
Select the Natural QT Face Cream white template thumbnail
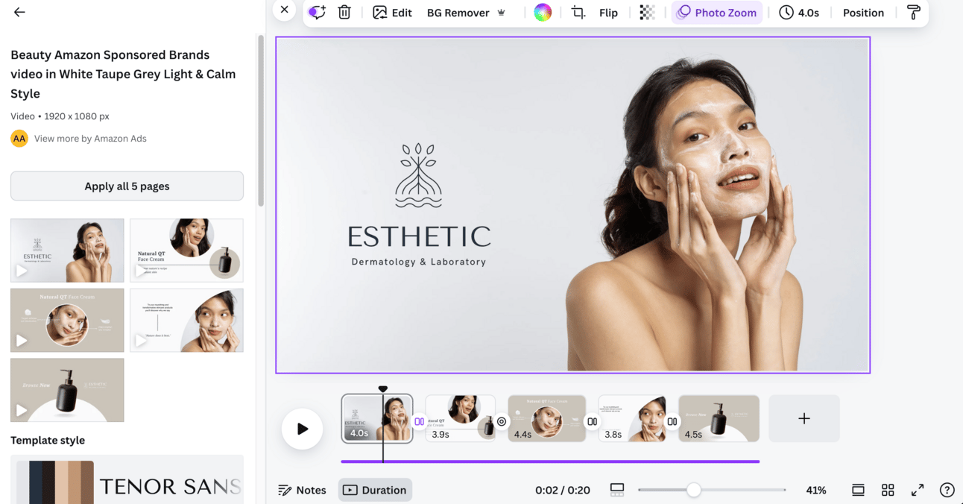pyautogui.click(x=186, y=251)
